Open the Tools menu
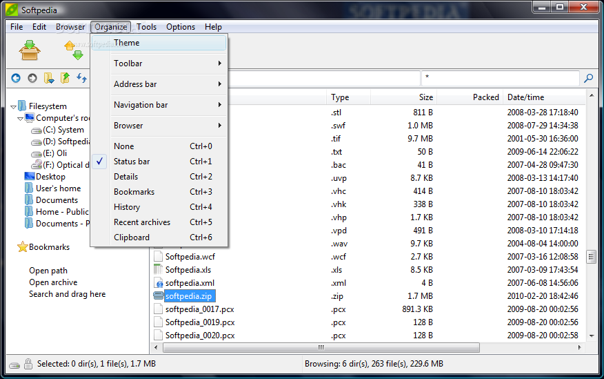The width and height of the screenshot is (604, 379). point(146,27)
